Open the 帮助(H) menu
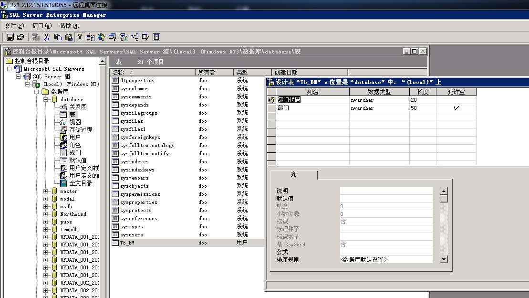 click(70, 26)
